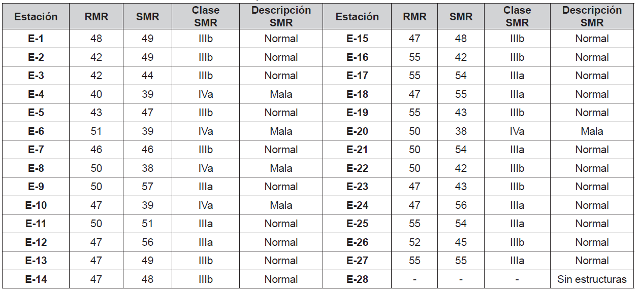Select the Clase SMR cell for E-17
This screenshot has width=639, height=293.
517,76
